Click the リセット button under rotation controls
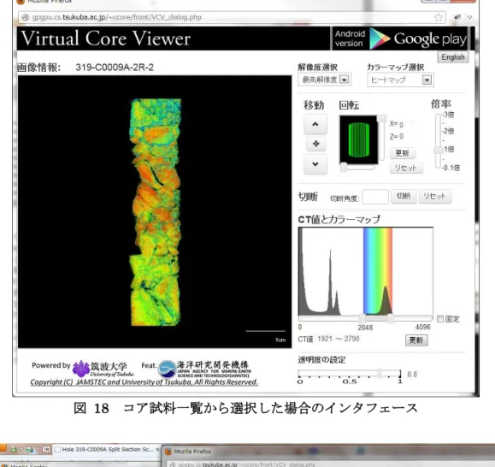Viewport: 495px width, 467px height. [405, 168]
